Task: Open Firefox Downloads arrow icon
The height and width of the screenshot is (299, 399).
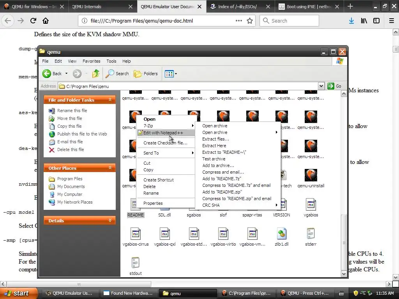Action: click(x=351, y=21)
